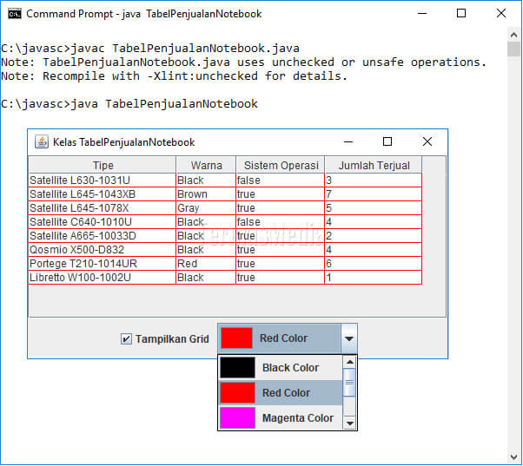The height and width of the screenshot is (466, 523).
Task: Select the Portege T210-1014UR cell
Action: 102,264
